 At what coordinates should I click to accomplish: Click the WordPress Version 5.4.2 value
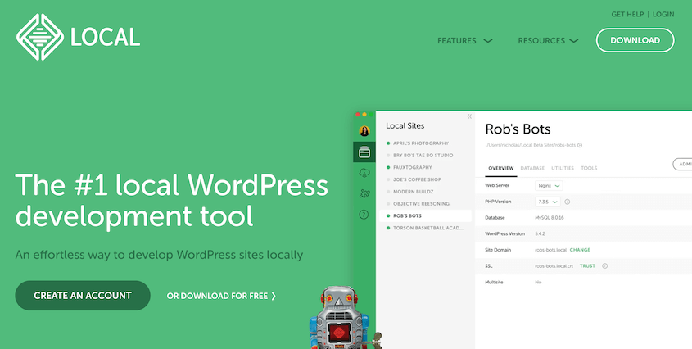(540, 233)
